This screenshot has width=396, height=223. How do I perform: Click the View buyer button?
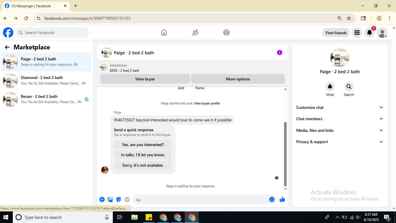[x=145, y=79]
